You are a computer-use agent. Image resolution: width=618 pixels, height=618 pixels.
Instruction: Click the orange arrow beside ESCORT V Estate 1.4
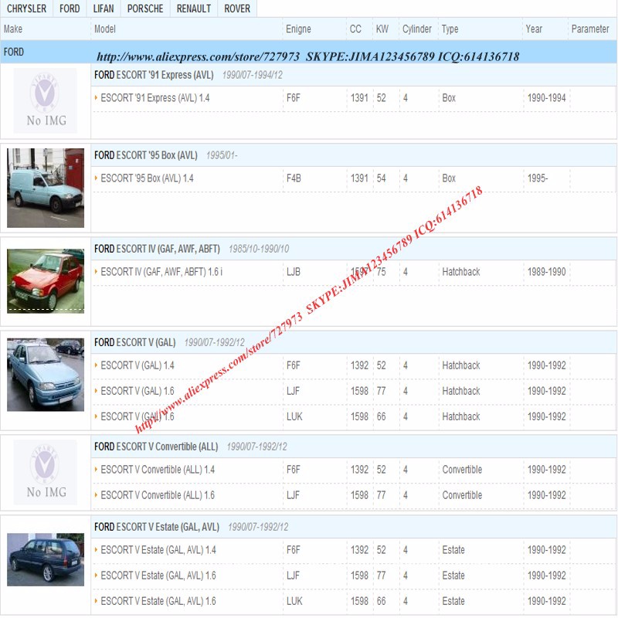(x=96, y=549)
